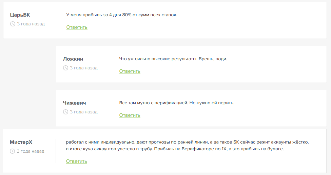This screenshot has height=175, width=331.
Task: Select the username Ложкин
Action: click(x=73, y=59)
